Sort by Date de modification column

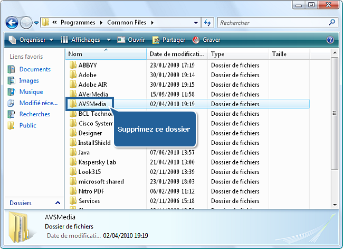(x=177, y=54)
